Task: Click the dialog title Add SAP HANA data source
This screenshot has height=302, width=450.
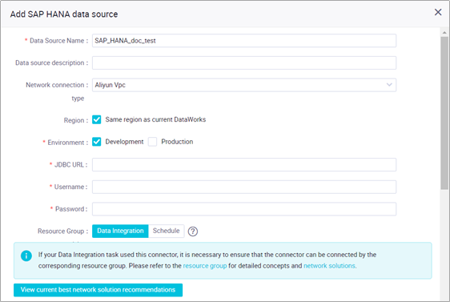Action: tap(64, 14)
